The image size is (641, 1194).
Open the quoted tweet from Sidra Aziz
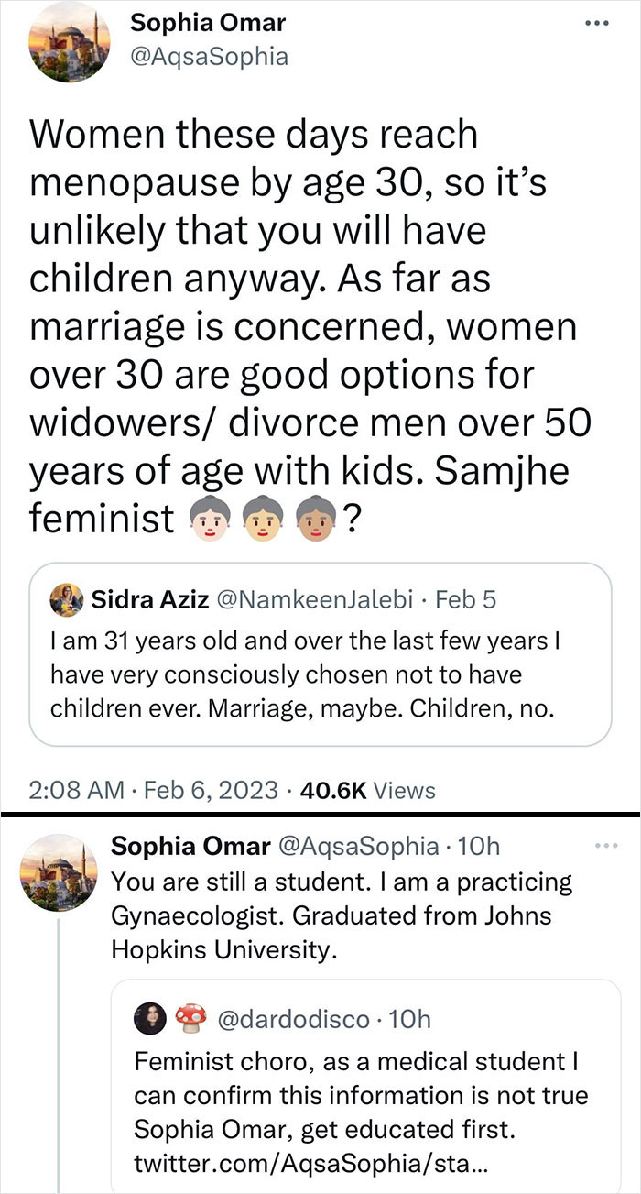[x=320, y=654]
